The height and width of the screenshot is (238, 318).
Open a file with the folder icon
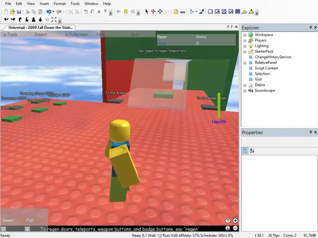point(12,12)
